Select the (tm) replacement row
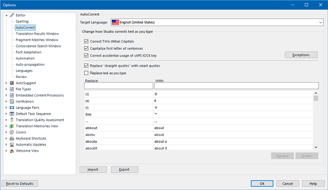Screen dimensions: 328x190 (198, 114)
